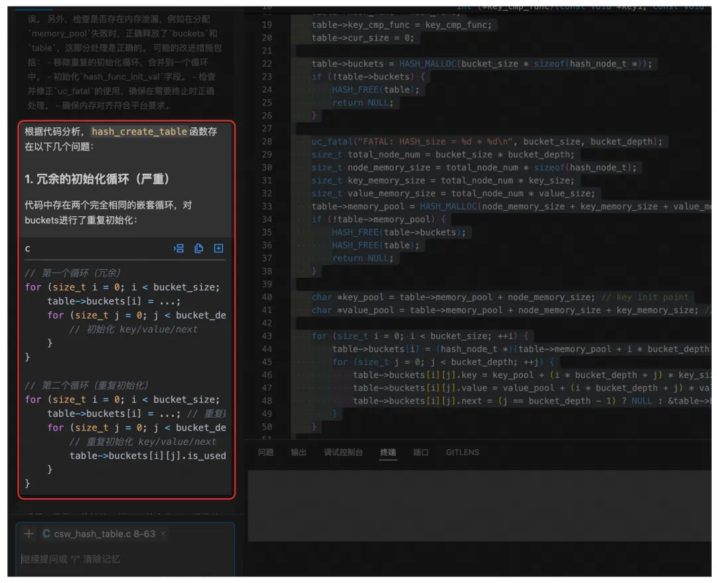This screenshot has height=583, width=717.
Task: Click HASH_MALLOC on line 22
Action: pyautogui.click(x=428, y=64)
